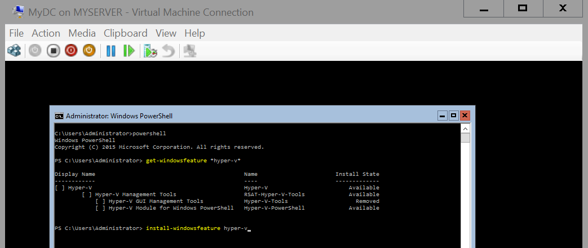588x248 pixels.
Task: Pause the virtual machine
Action: pyautogui.click(x=111, y=51)
